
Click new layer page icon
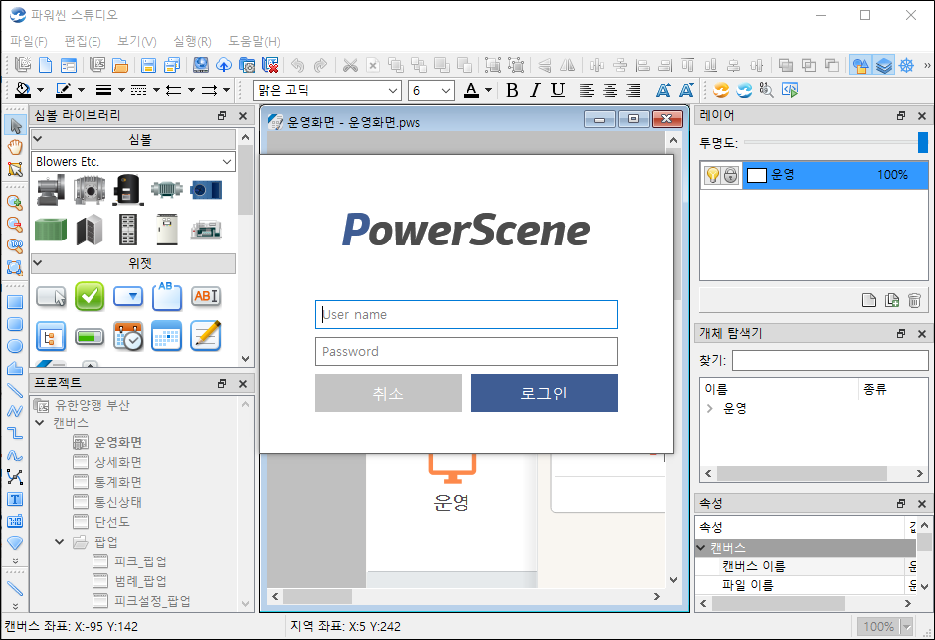coord(869,300)
